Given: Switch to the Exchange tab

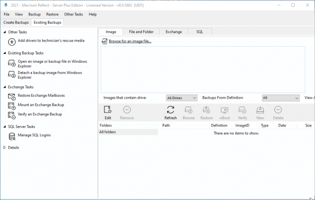Looking at the screenshot, I should 173,32.
